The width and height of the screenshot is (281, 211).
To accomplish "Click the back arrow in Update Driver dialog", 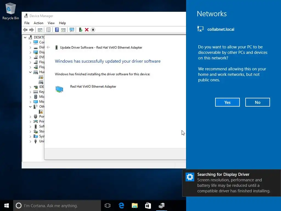I will (x=48, y=47).
